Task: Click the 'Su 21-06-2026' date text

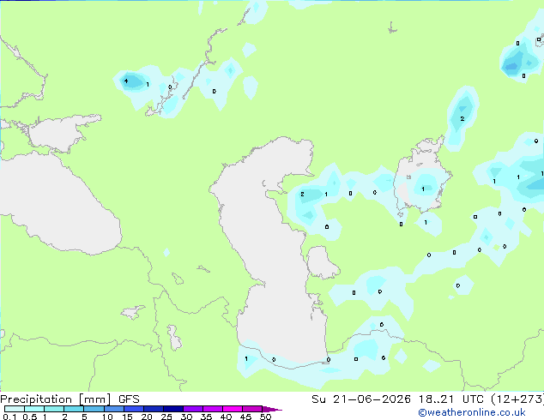Action: (x=361, y=399)
